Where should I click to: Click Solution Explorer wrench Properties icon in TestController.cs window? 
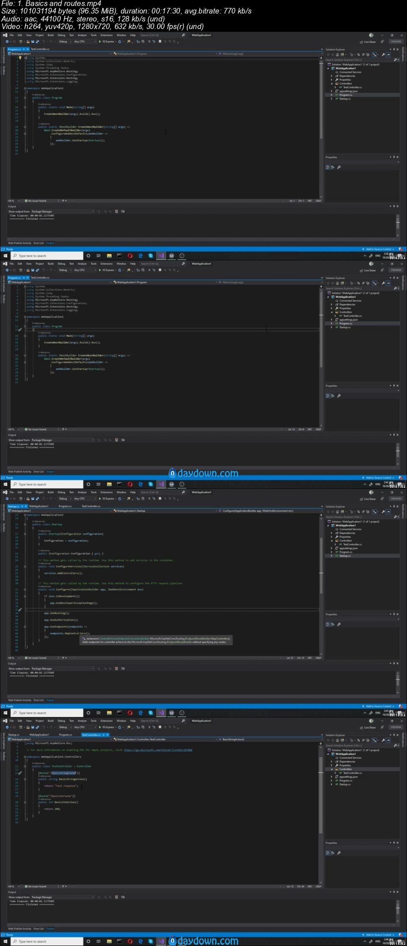coord(383,740)
